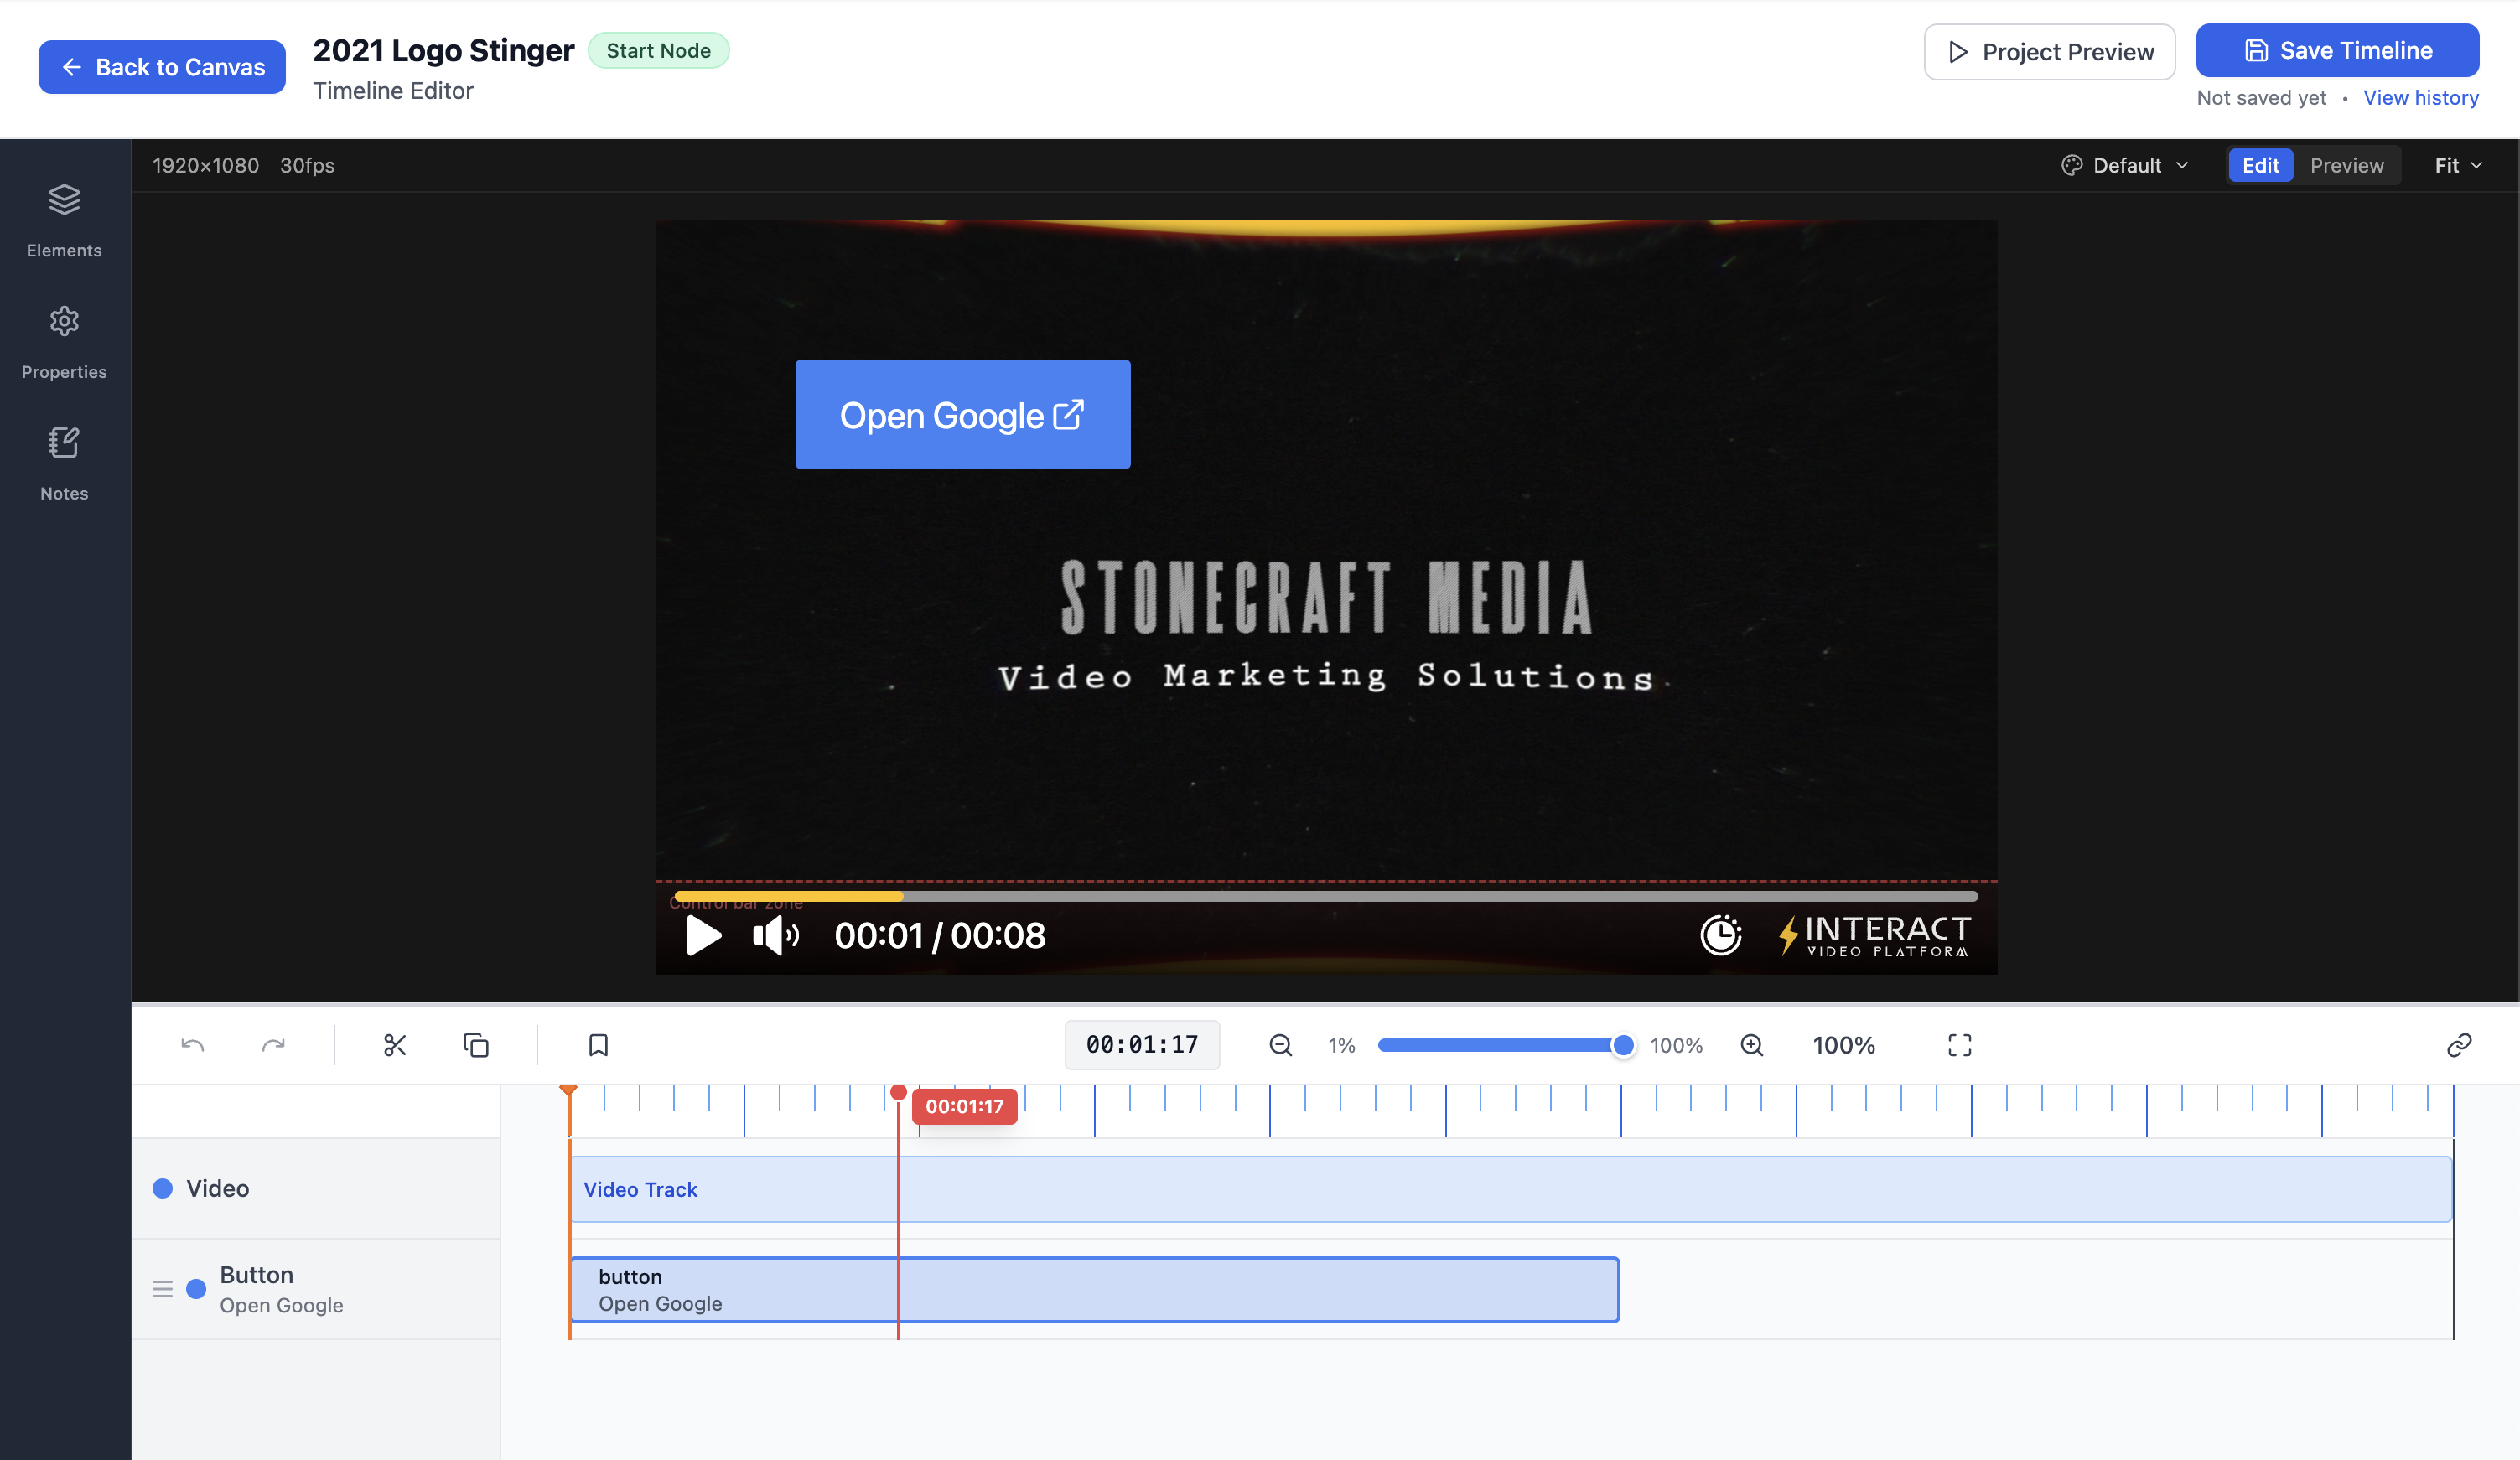Click the duplicate copy icon in toolbar

pos(476,1045)
